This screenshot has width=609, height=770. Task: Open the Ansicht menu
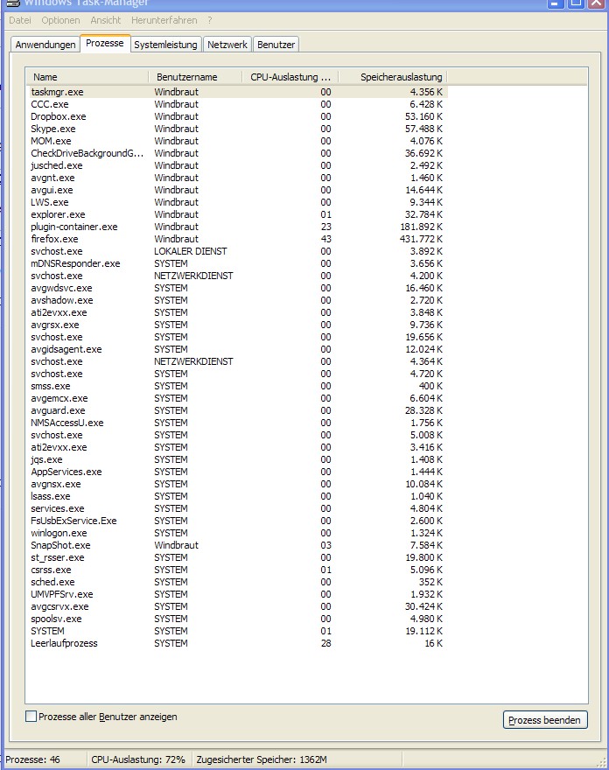[x=105, y=20]
